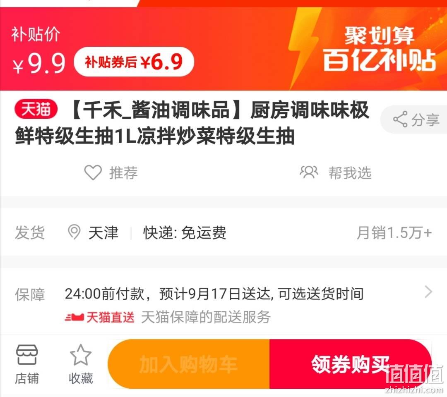Click the 加入购物车 button
Image resolution: width=447 pixels, height=397 pixels.
(x=188, y=364)
